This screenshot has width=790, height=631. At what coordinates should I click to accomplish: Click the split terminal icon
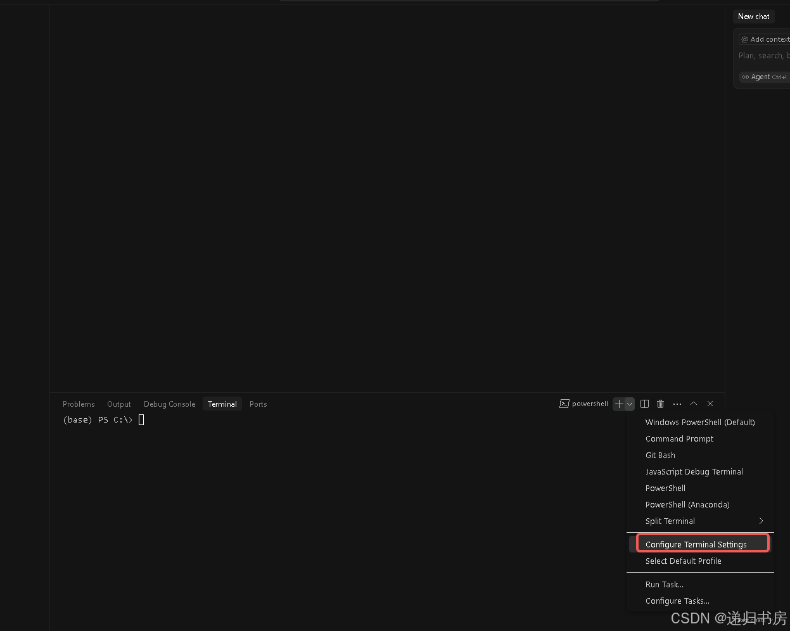pyautogui.click(x=644, y=404)
